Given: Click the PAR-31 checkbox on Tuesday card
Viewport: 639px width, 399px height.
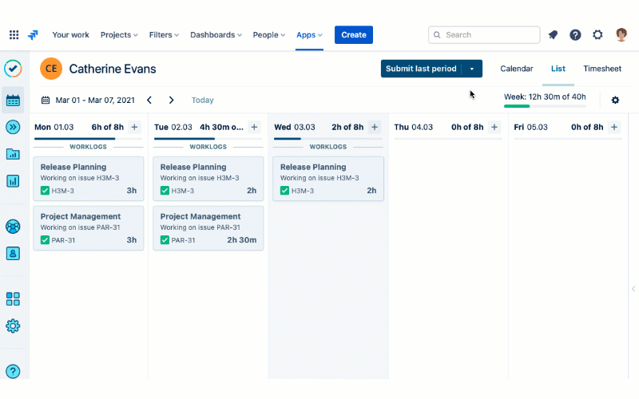Looking at the screenshot, I should pos(165,240).
